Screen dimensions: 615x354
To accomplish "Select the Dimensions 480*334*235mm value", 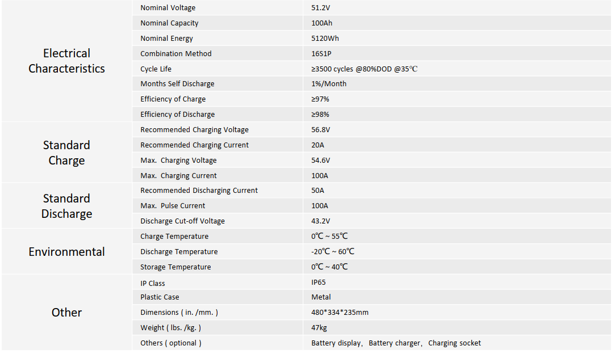I will coord(340,313).
